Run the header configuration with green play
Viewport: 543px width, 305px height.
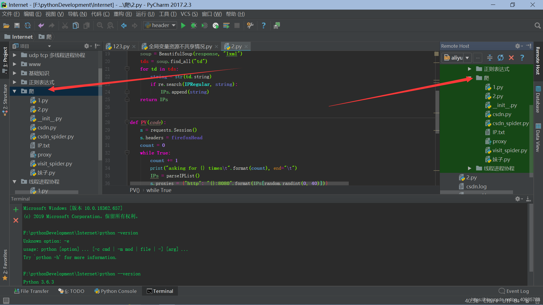click(183, 26)
